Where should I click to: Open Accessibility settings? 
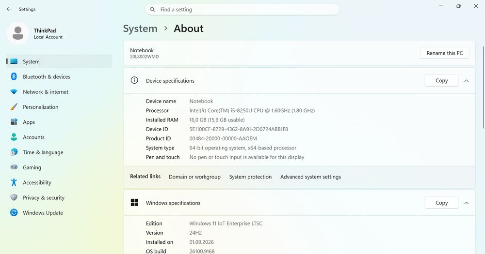coord(59,182)
